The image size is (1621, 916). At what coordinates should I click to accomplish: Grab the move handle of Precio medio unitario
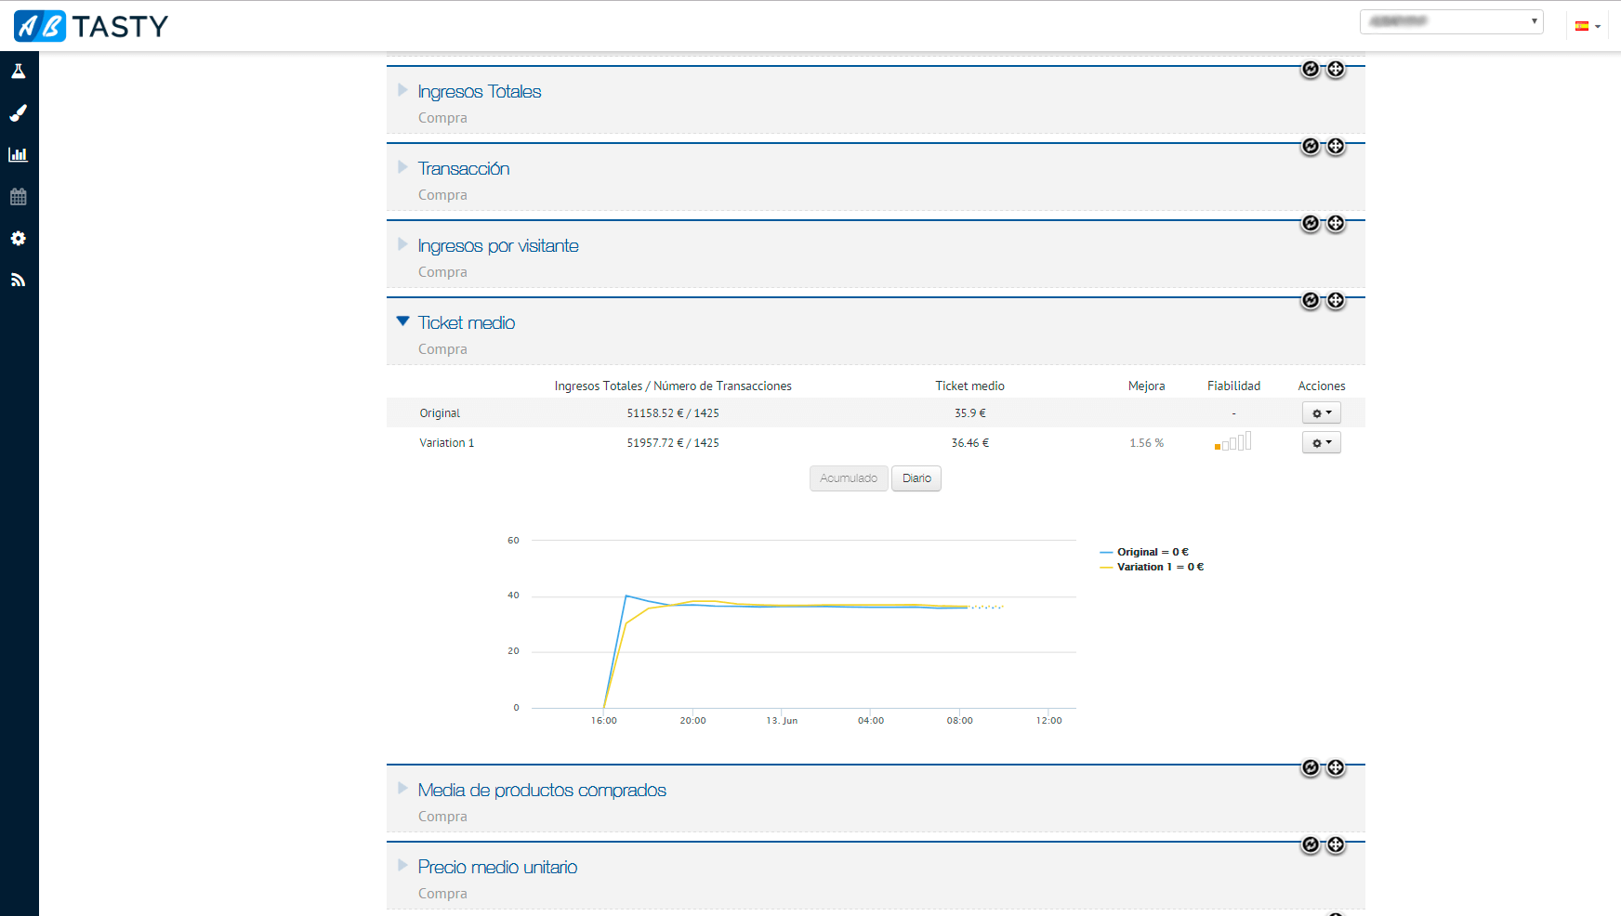(1336, 844)
